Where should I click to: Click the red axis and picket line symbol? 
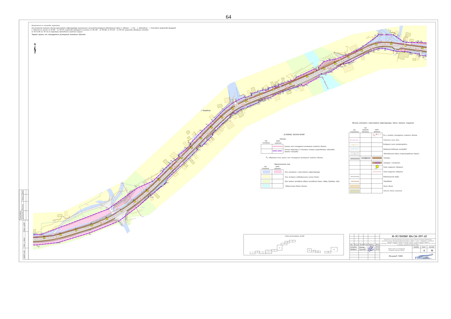[x=377, y=135]
